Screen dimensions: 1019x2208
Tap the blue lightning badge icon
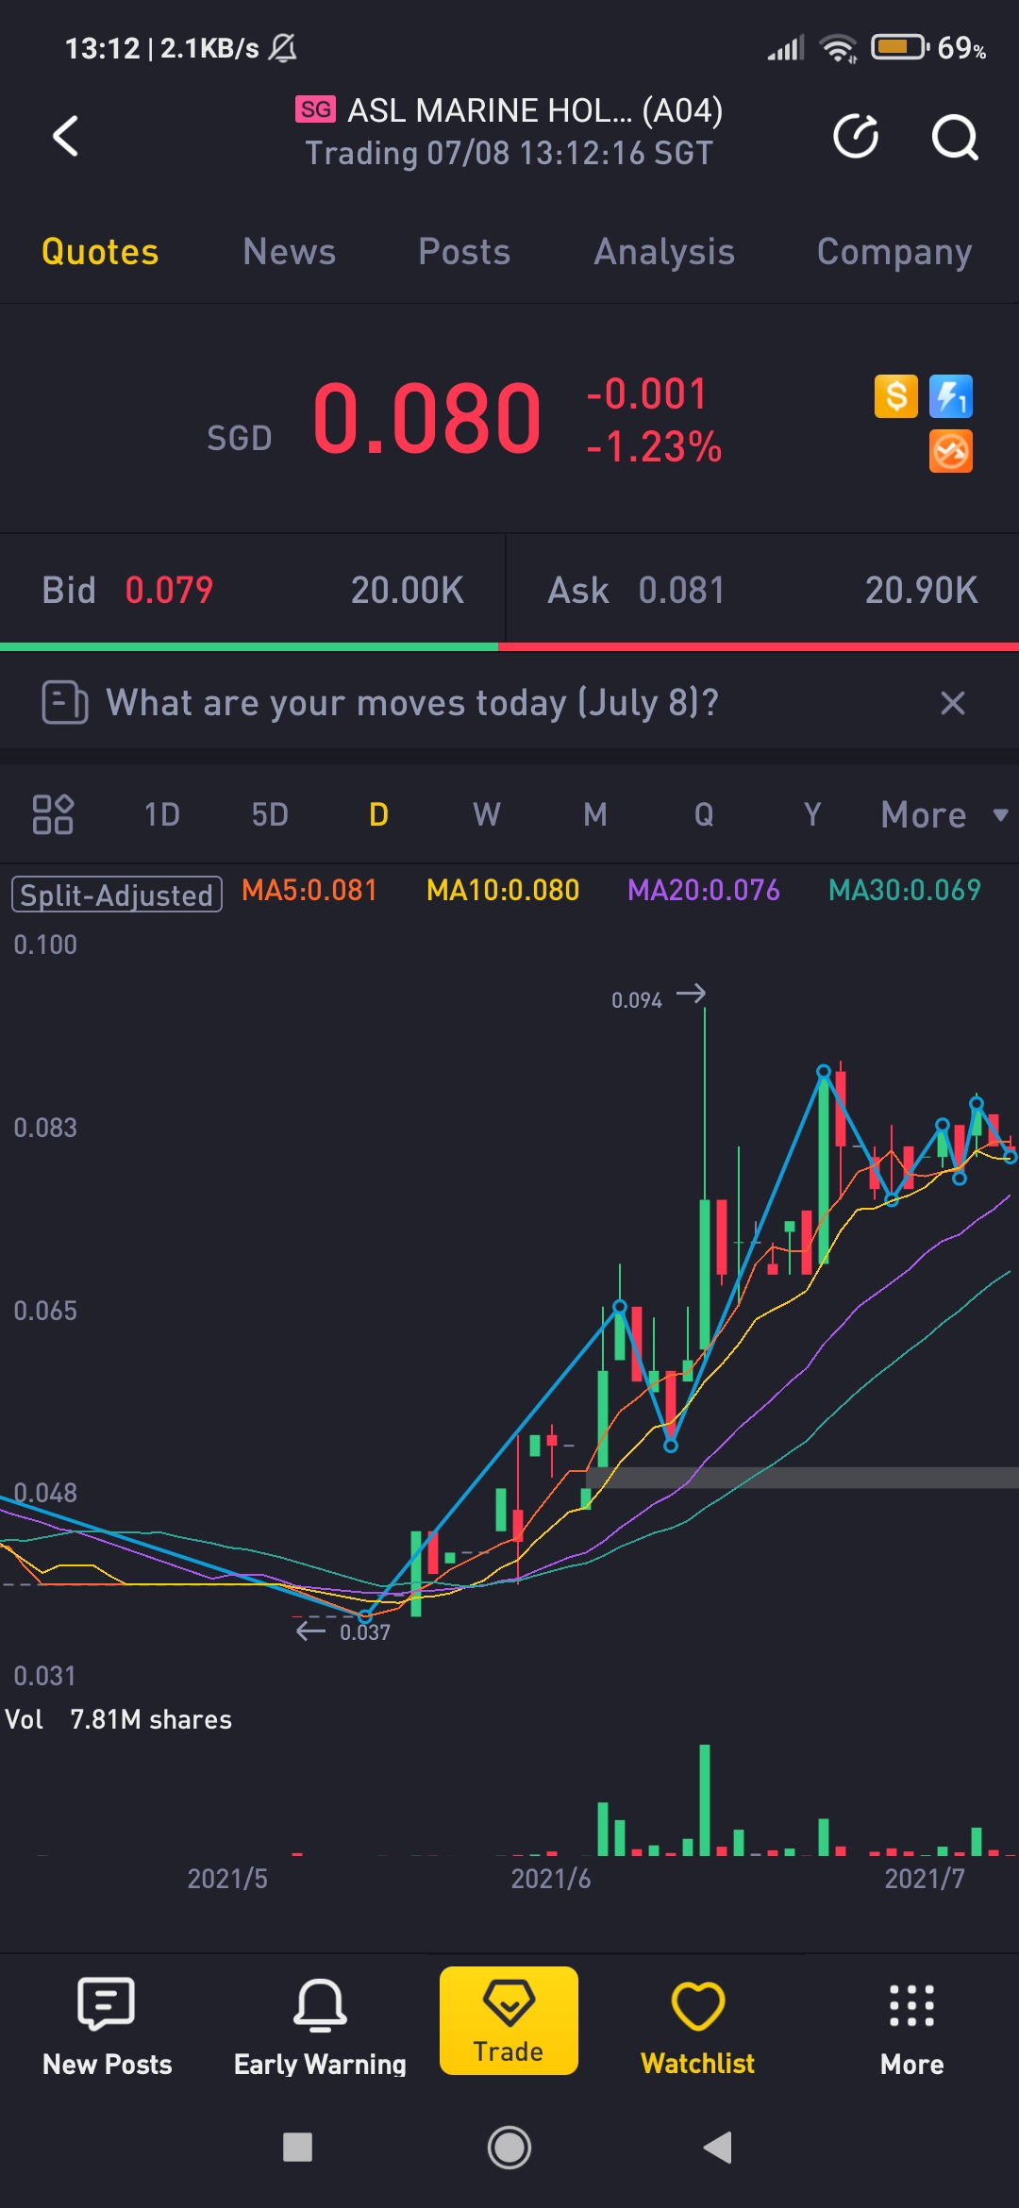pyautogui.click(x=951, y=396)
